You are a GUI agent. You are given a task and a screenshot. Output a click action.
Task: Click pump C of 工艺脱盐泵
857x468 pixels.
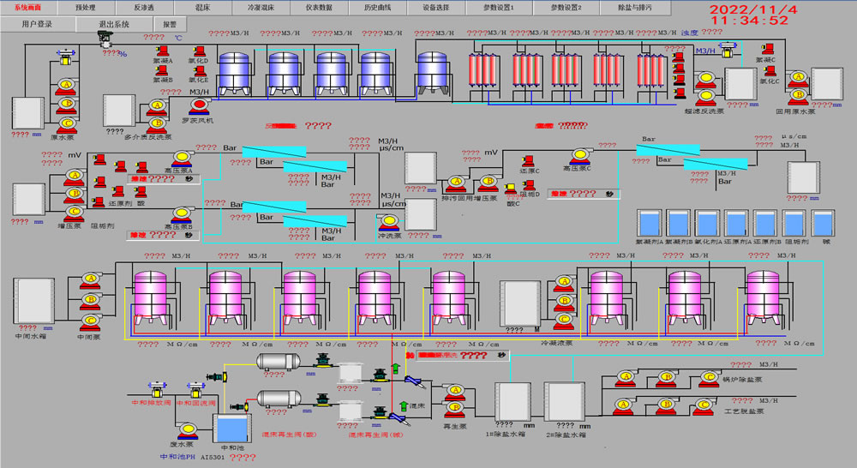704,404
